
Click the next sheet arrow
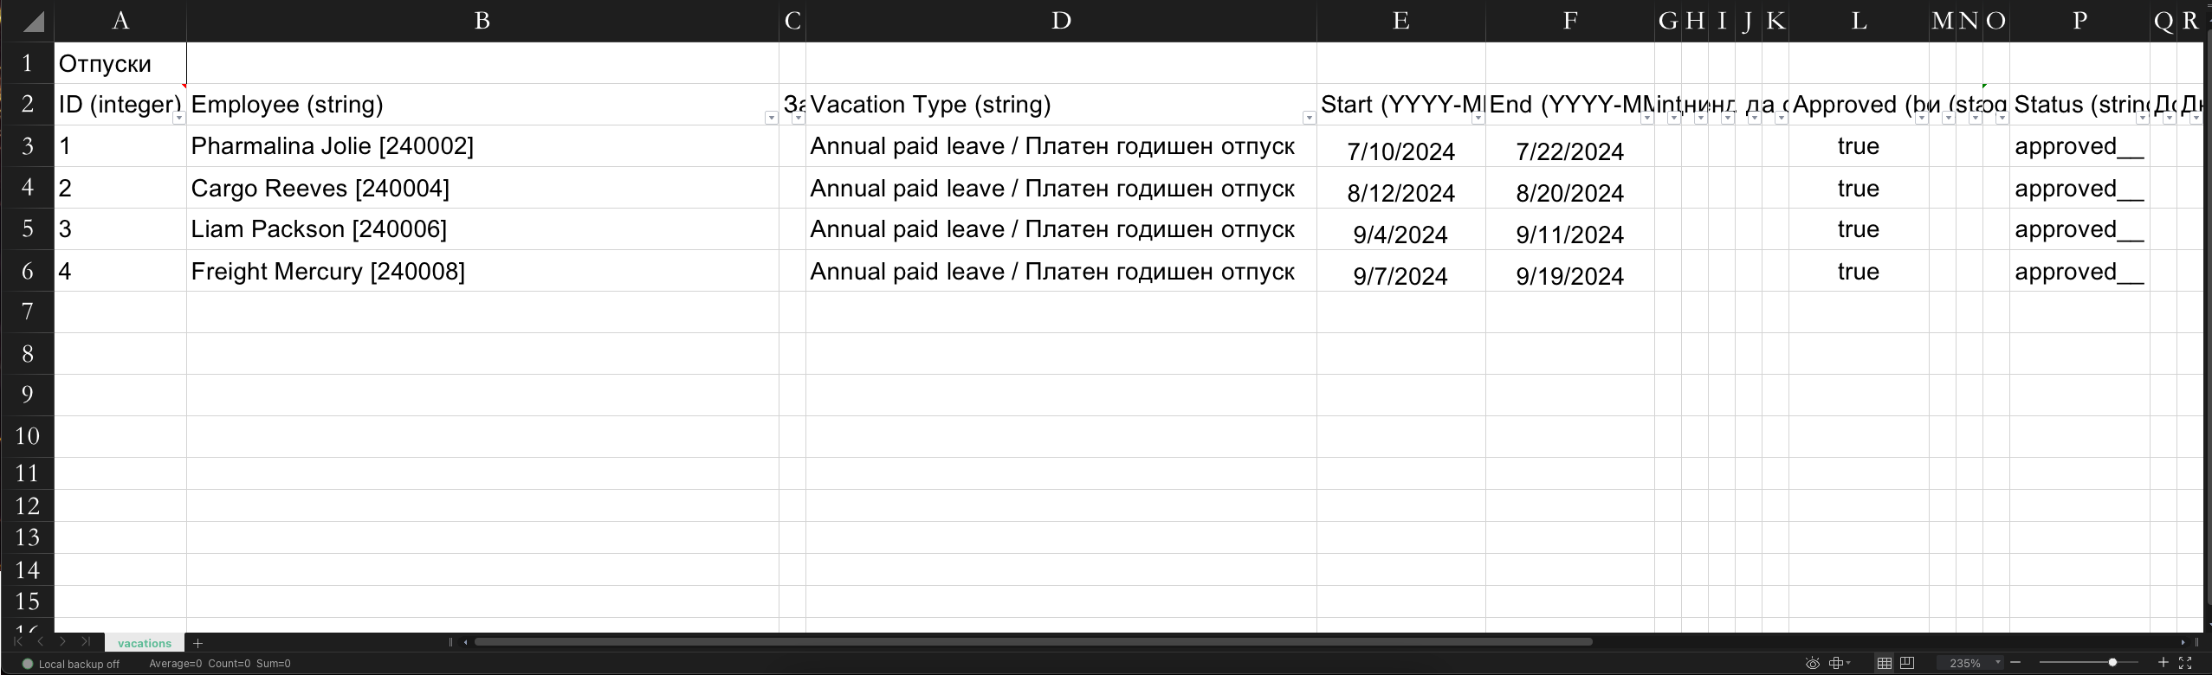pyautogui.click(x=62, y=642)
